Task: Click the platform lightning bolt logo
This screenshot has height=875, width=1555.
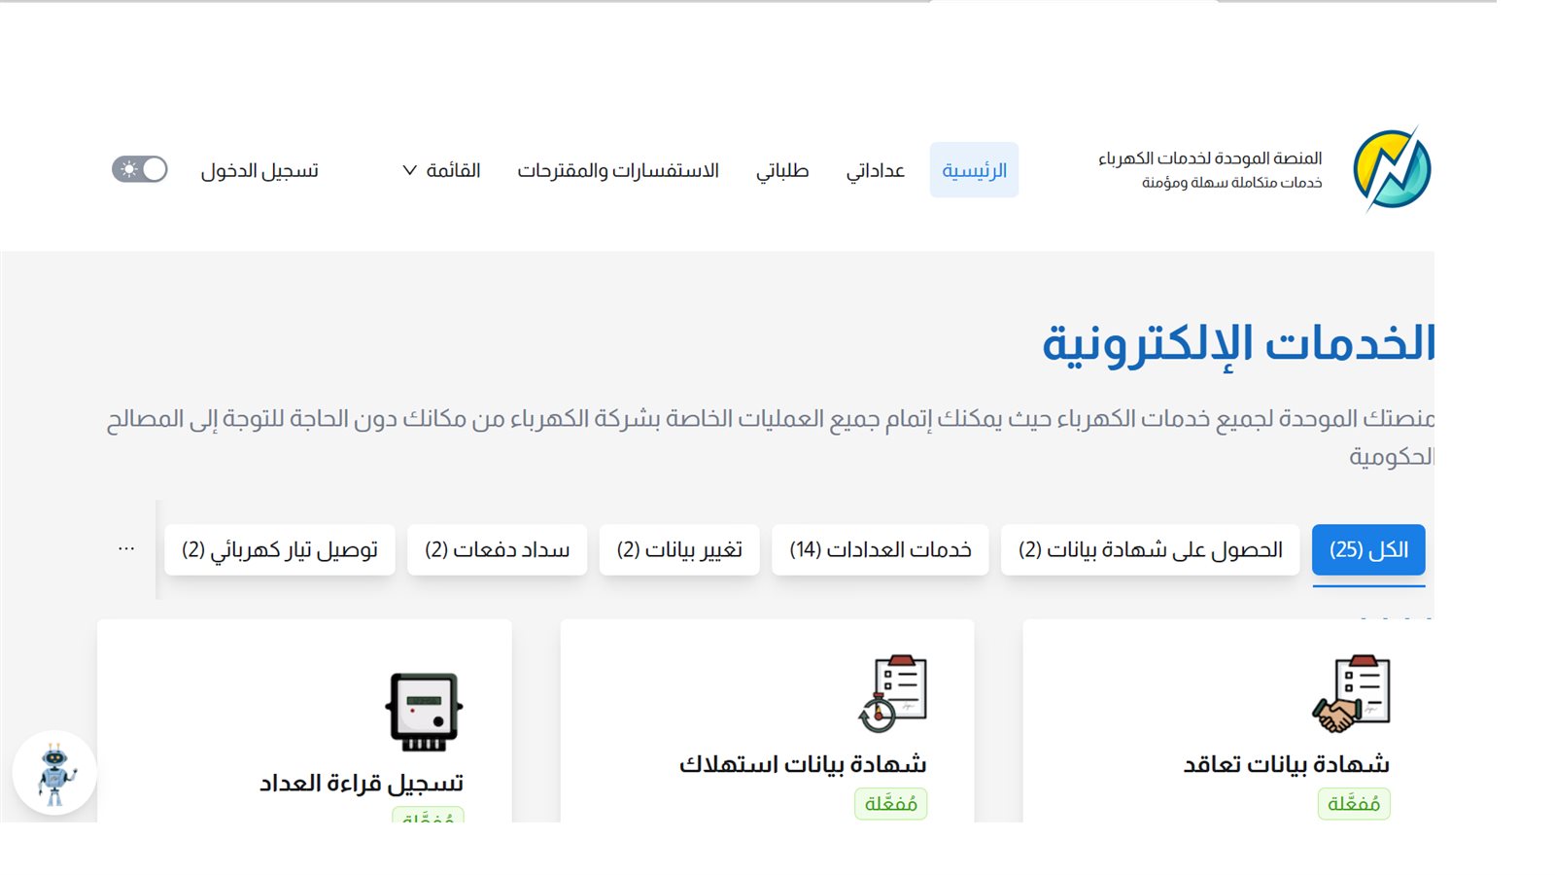Action: point(1394,167)
